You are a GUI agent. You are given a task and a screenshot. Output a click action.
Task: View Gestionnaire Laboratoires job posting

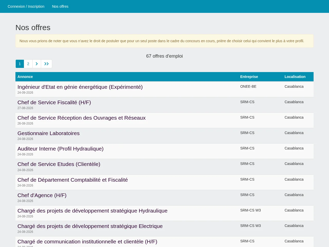(x=49, y=133)
